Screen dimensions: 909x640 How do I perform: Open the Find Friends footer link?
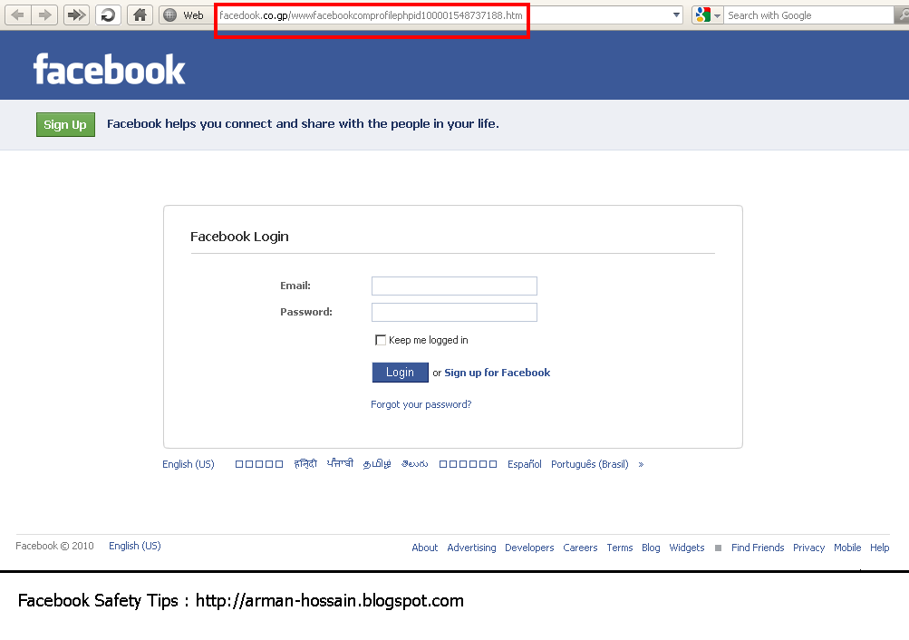(757, 548)
